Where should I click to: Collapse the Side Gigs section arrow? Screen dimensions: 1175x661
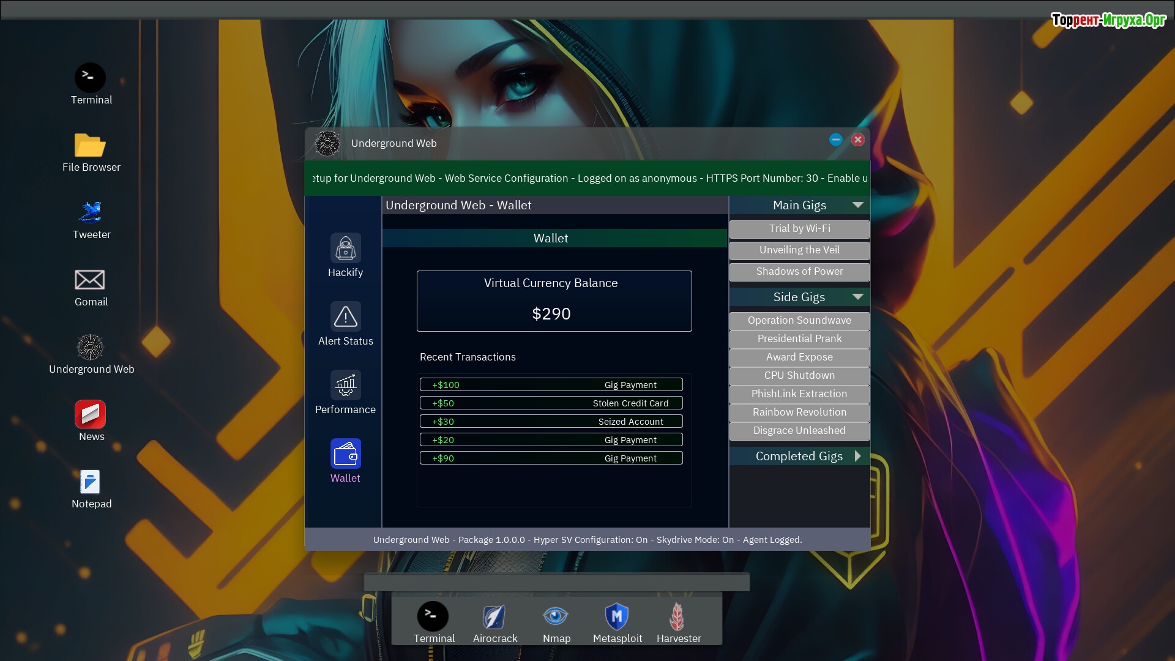point(857,297)
